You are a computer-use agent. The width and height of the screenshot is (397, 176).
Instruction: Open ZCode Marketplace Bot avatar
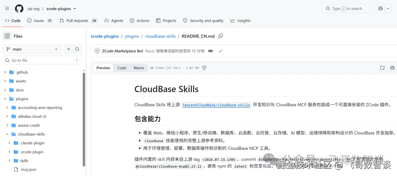97,51
